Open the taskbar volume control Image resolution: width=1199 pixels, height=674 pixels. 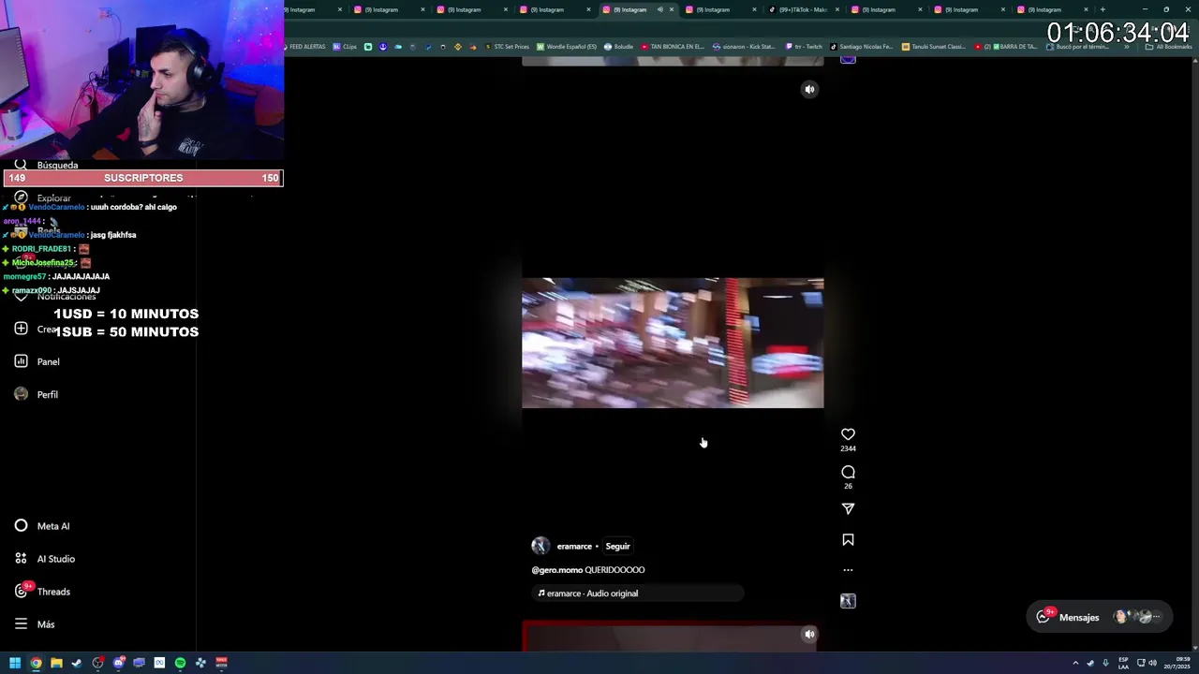point(1152,663)
